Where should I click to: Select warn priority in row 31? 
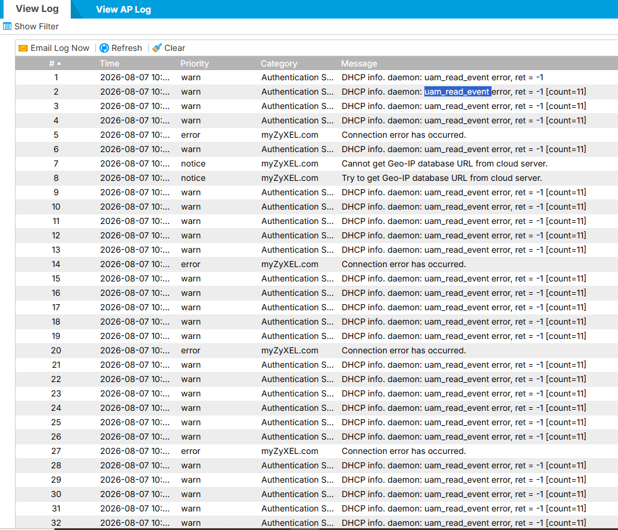(191, 508)
